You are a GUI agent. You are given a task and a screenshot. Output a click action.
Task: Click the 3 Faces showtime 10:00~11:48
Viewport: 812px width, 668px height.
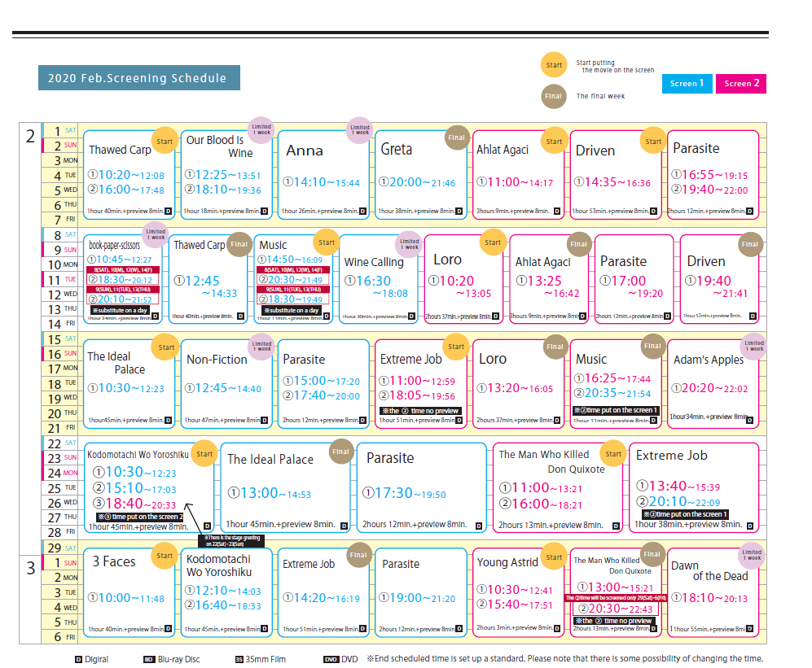click(x=126, y=598)
